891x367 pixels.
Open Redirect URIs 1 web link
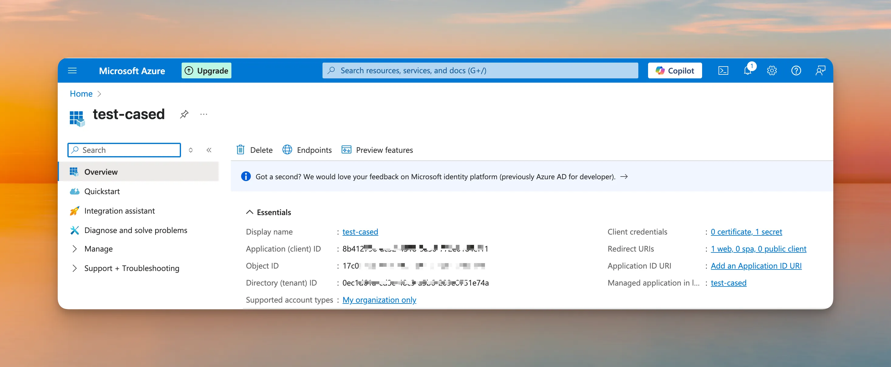pos(758,249)
